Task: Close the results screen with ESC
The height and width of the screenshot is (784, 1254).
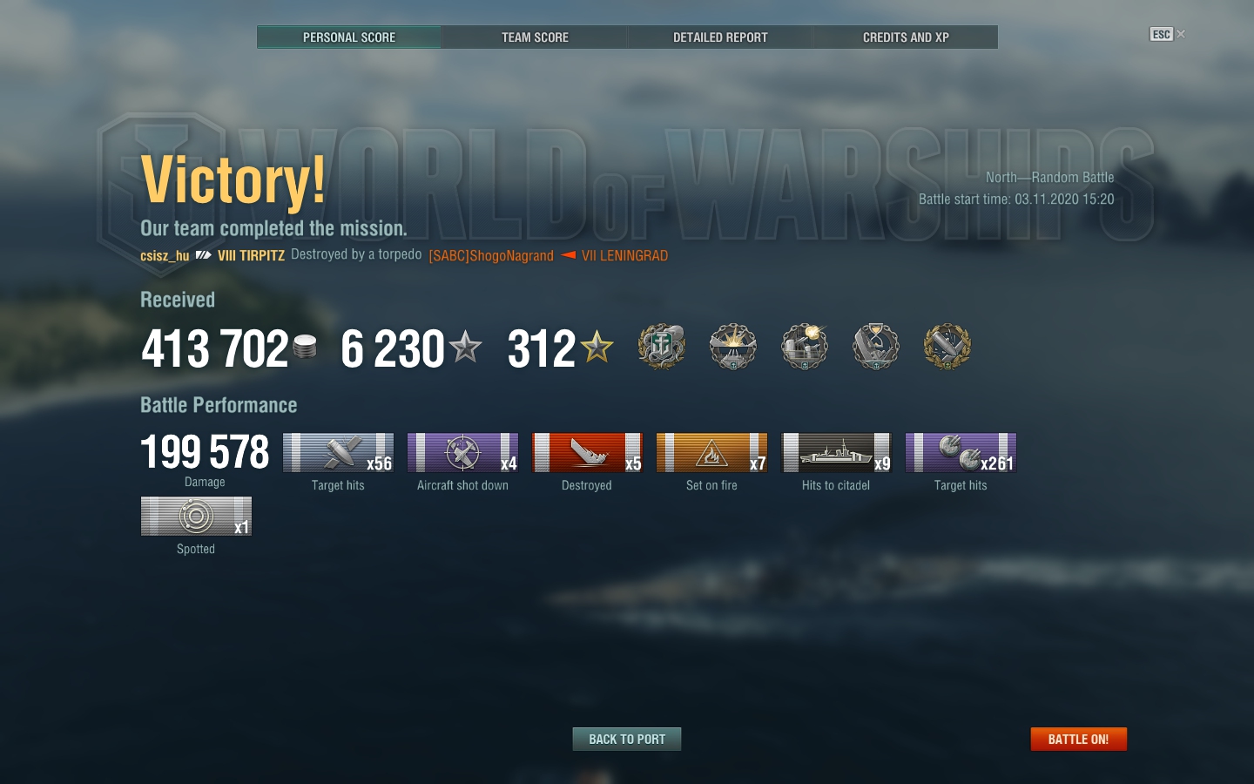Action: (1167, 34)
